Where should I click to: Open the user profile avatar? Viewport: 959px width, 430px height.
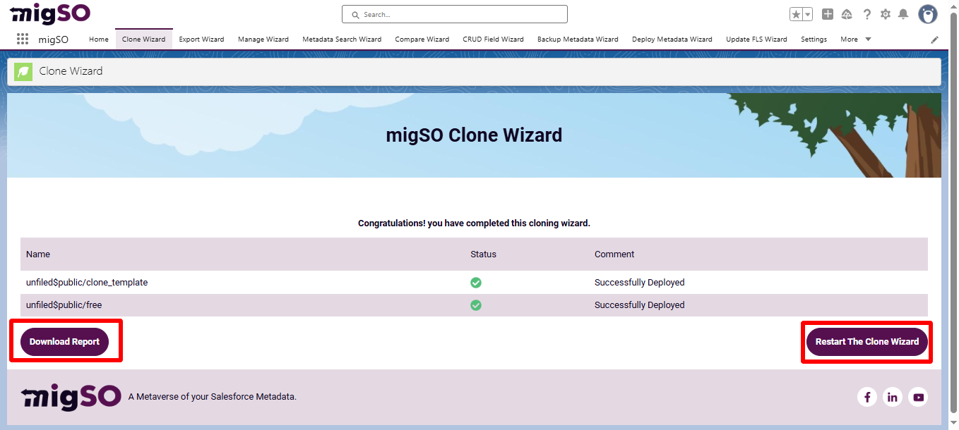pyautogui.click(x=928, y=14)
